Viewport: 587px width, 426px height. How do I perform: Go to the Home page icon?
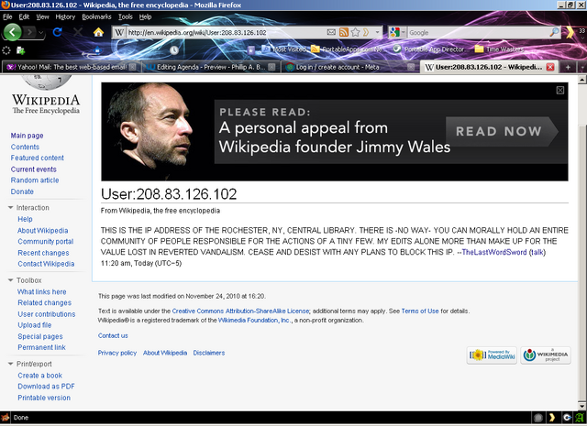(98, 33)
